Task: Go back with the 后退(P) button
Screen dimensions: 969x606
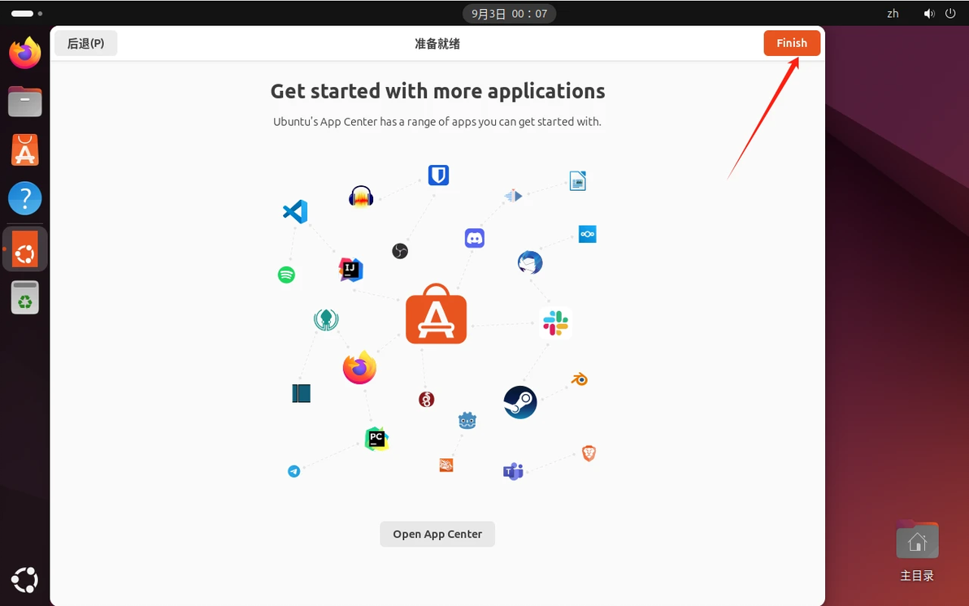Action: point(86,43)
